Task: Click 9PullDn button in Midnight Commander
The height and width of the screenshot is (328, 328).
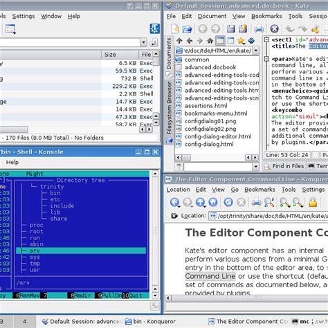Action: 109,295
